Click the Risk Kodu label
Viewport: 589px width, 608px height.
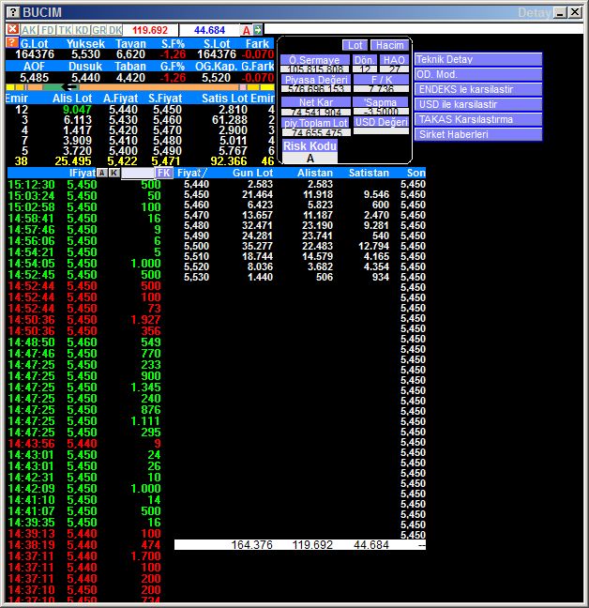(310, 146)
